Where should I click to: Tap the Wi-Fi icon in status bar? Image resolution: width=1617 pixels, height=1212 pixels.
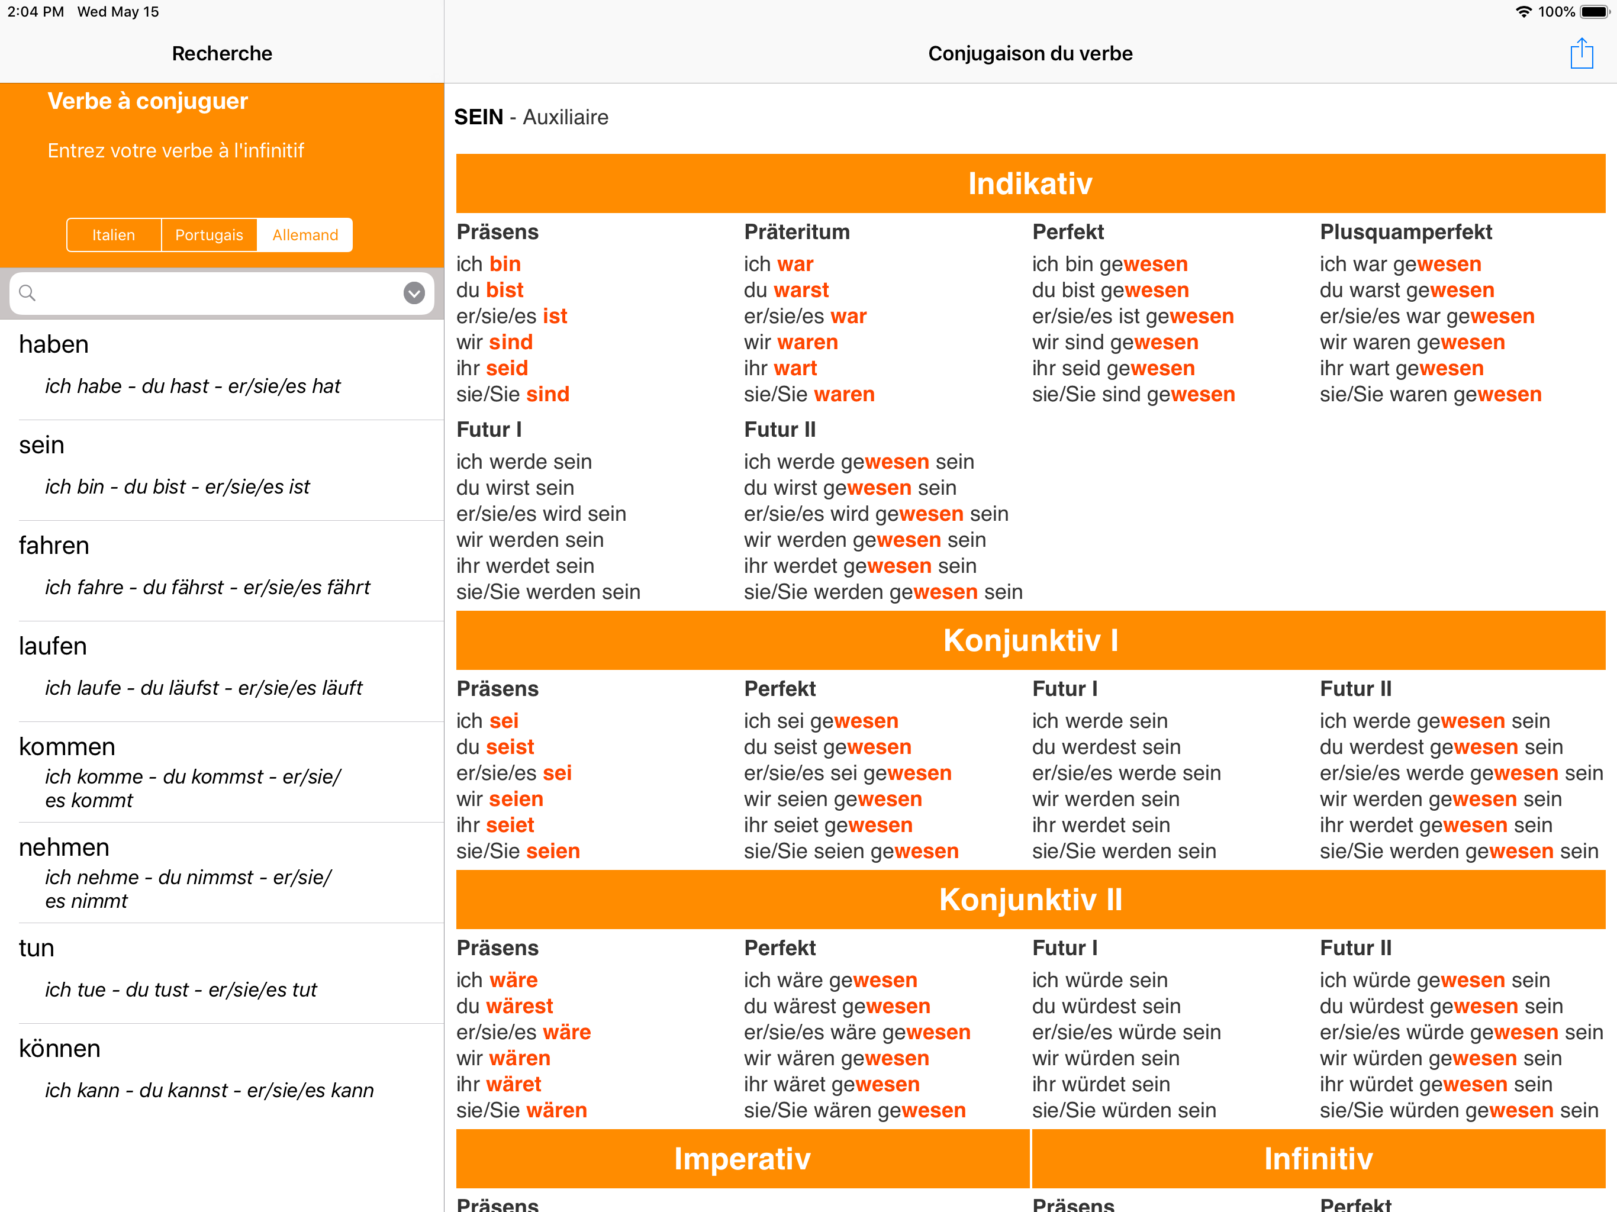(x=1523, y=12)
